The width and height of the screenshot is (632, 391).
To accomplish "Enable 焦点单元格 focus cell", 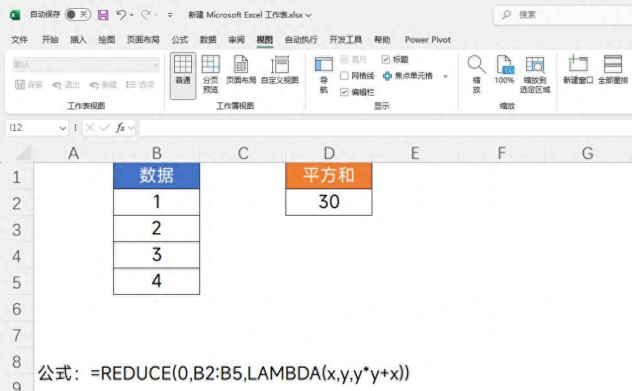I will (408, 76).
